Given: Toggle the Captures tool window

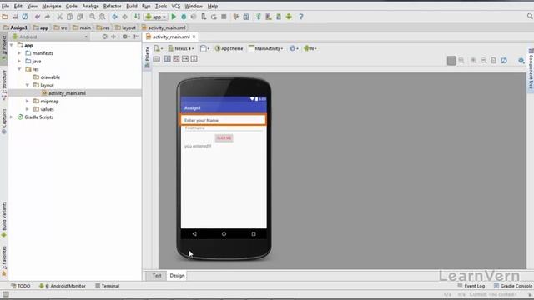Looking at the screenshot, I should [3, 122].
